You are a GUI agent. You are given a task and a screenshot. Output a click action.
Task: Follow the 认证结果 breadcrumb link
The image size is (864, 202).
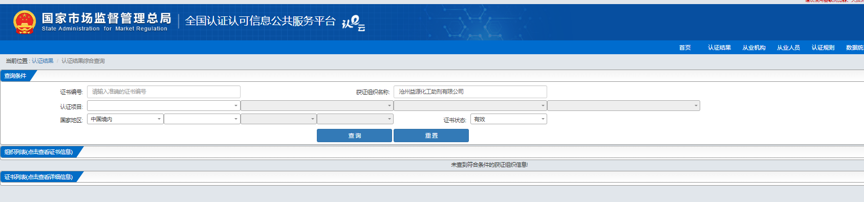(42, 61)
